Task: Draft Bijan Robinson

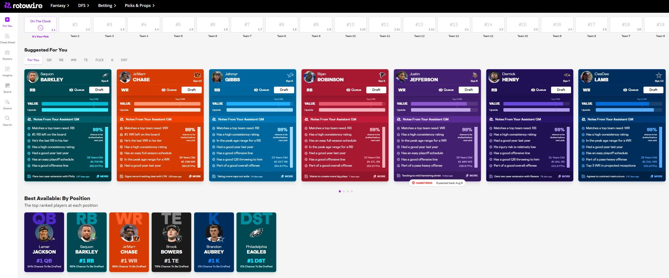Action: pyautogui.click(x=376, y=90)
